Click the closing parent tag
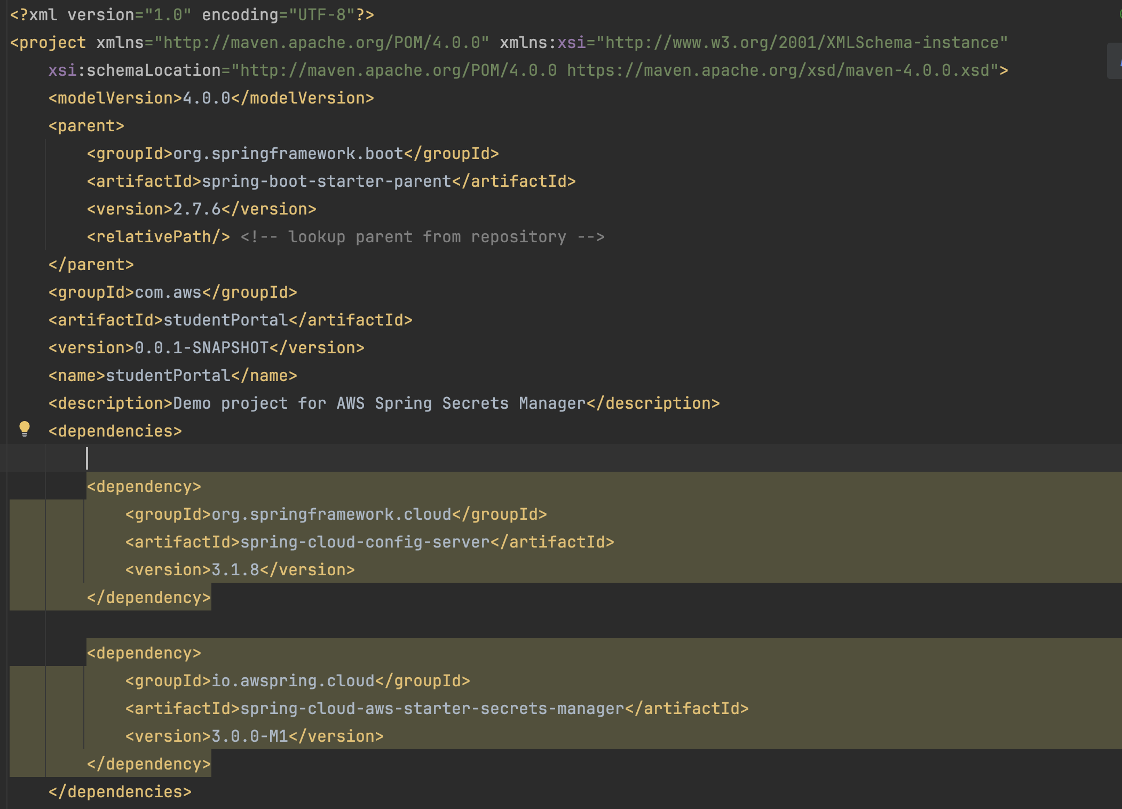 (x=91, y=265)
